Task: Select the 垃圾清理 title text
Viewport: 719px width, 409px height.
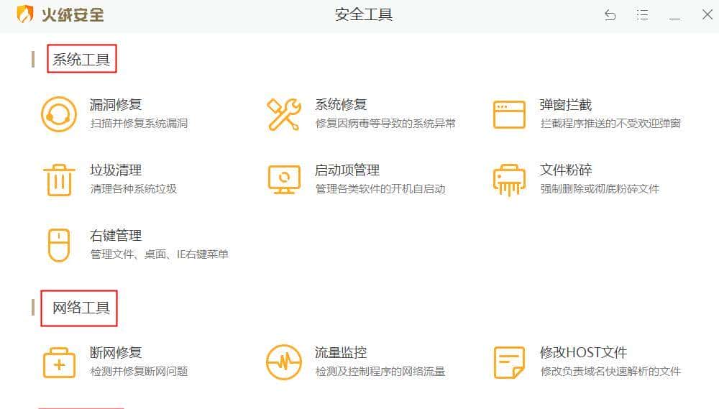Action: click(x=116, y=170)
